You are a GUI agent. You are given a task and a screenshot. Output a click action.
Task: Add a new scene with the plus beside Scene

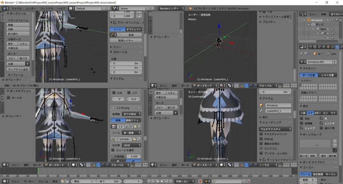pyautogui.click(x=148, y=8)
